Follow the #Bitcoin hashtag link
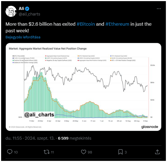 (x=86, y=24)
